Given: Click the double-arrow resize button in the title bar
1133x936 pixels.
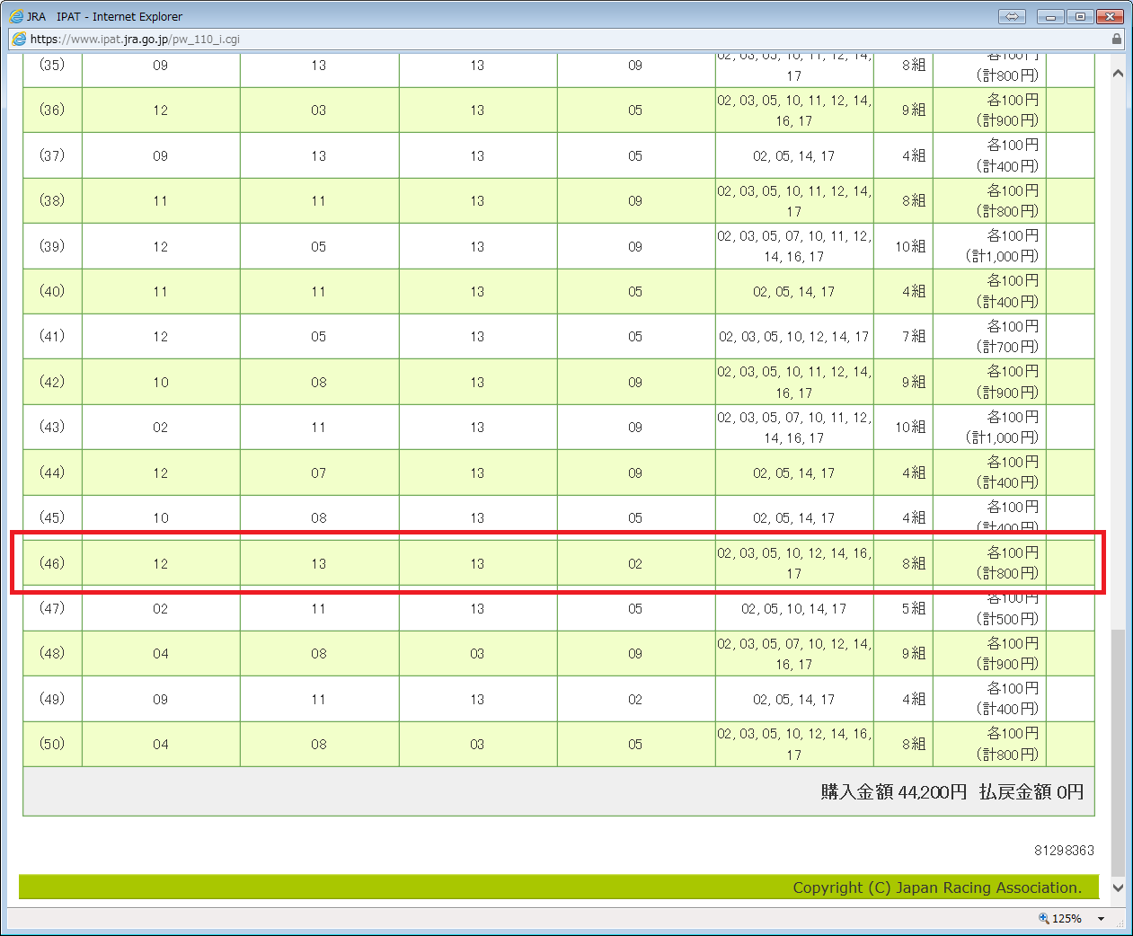Looking at the screenshot, I should tap(1012, 16).
